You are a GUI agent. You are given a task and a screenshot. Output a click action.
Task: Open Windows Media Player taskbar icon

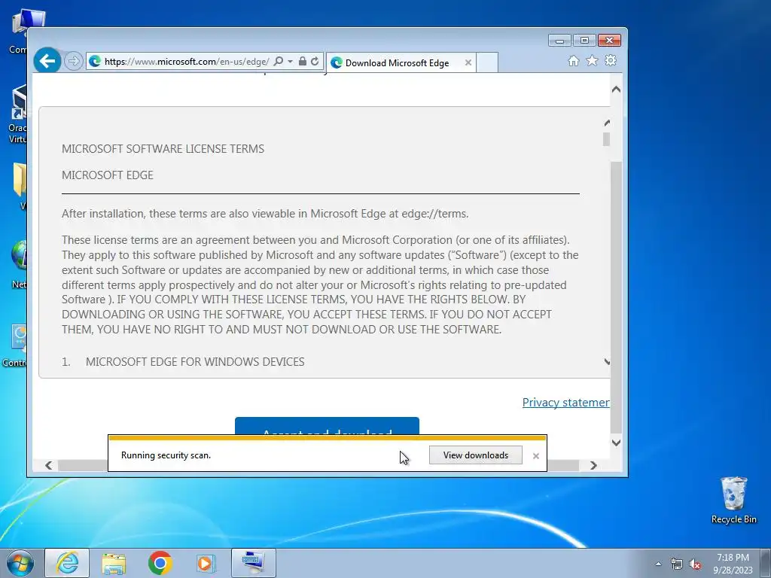point(205,563)
